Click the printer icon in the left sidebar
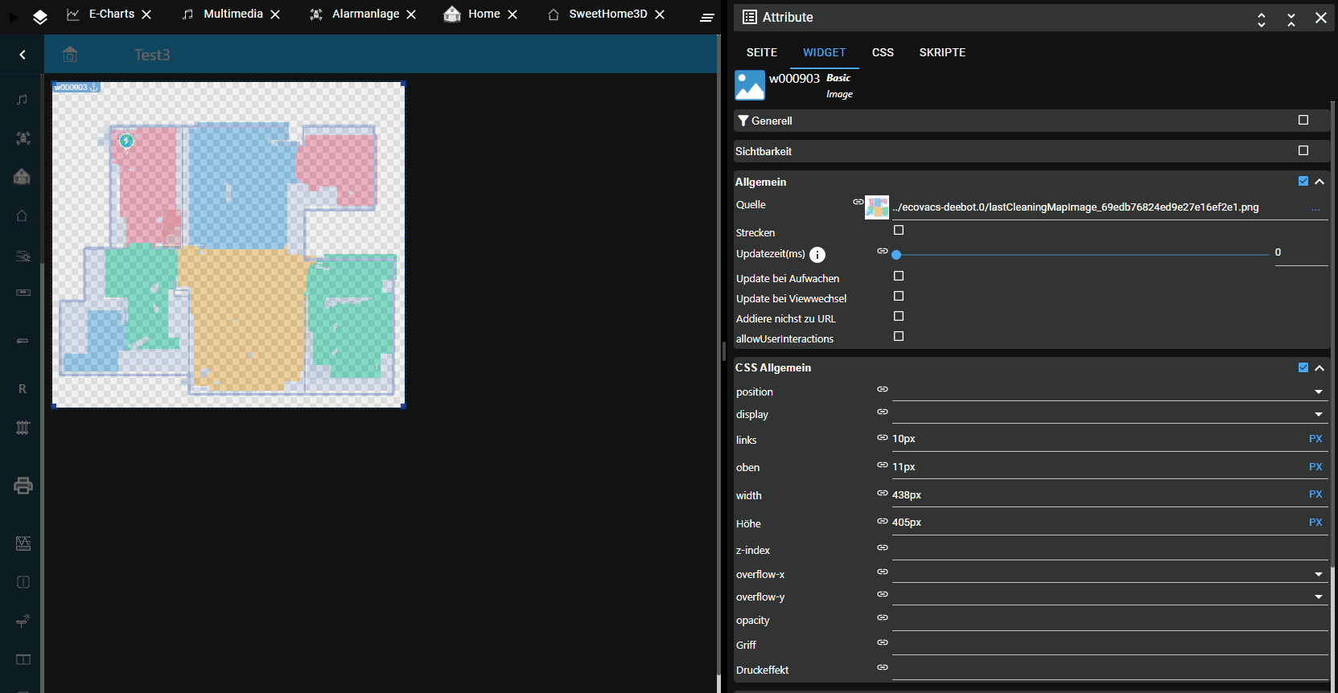This screenshot has width=1338, height=693. click(x=23, y=486)
